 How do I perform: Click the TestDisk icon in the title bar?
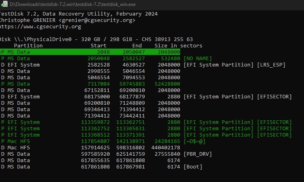pos(4,4)
